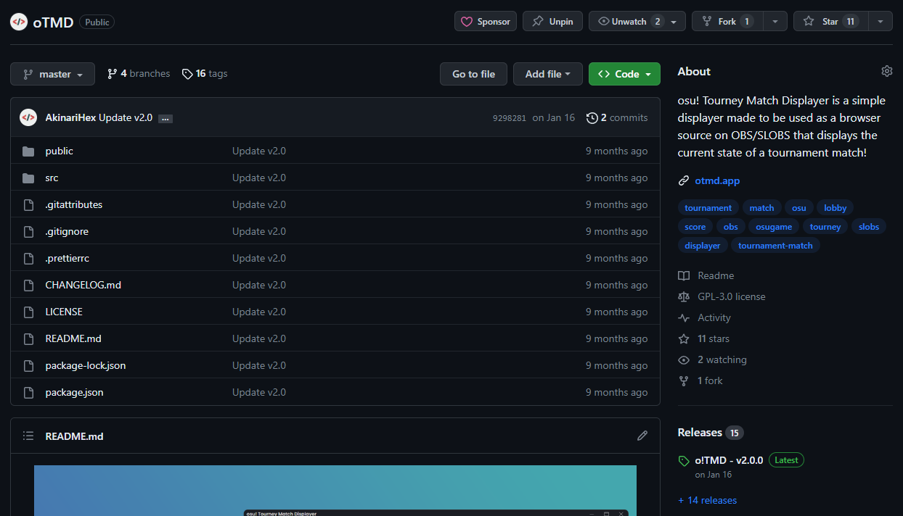Image resolution: width=903 pixels, height=516 pixels.
Task: Click the file icon beside package.json
Action: click(x=29, y=392)
